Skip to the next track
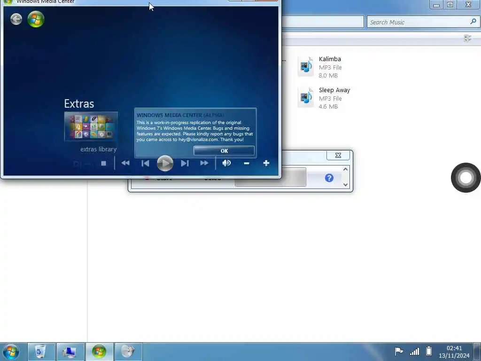 click(x=185, y=163)
